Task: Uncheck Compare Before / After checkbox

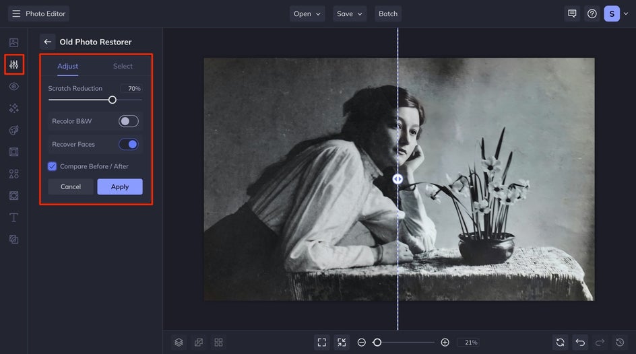Action: [x=53, y=166]
